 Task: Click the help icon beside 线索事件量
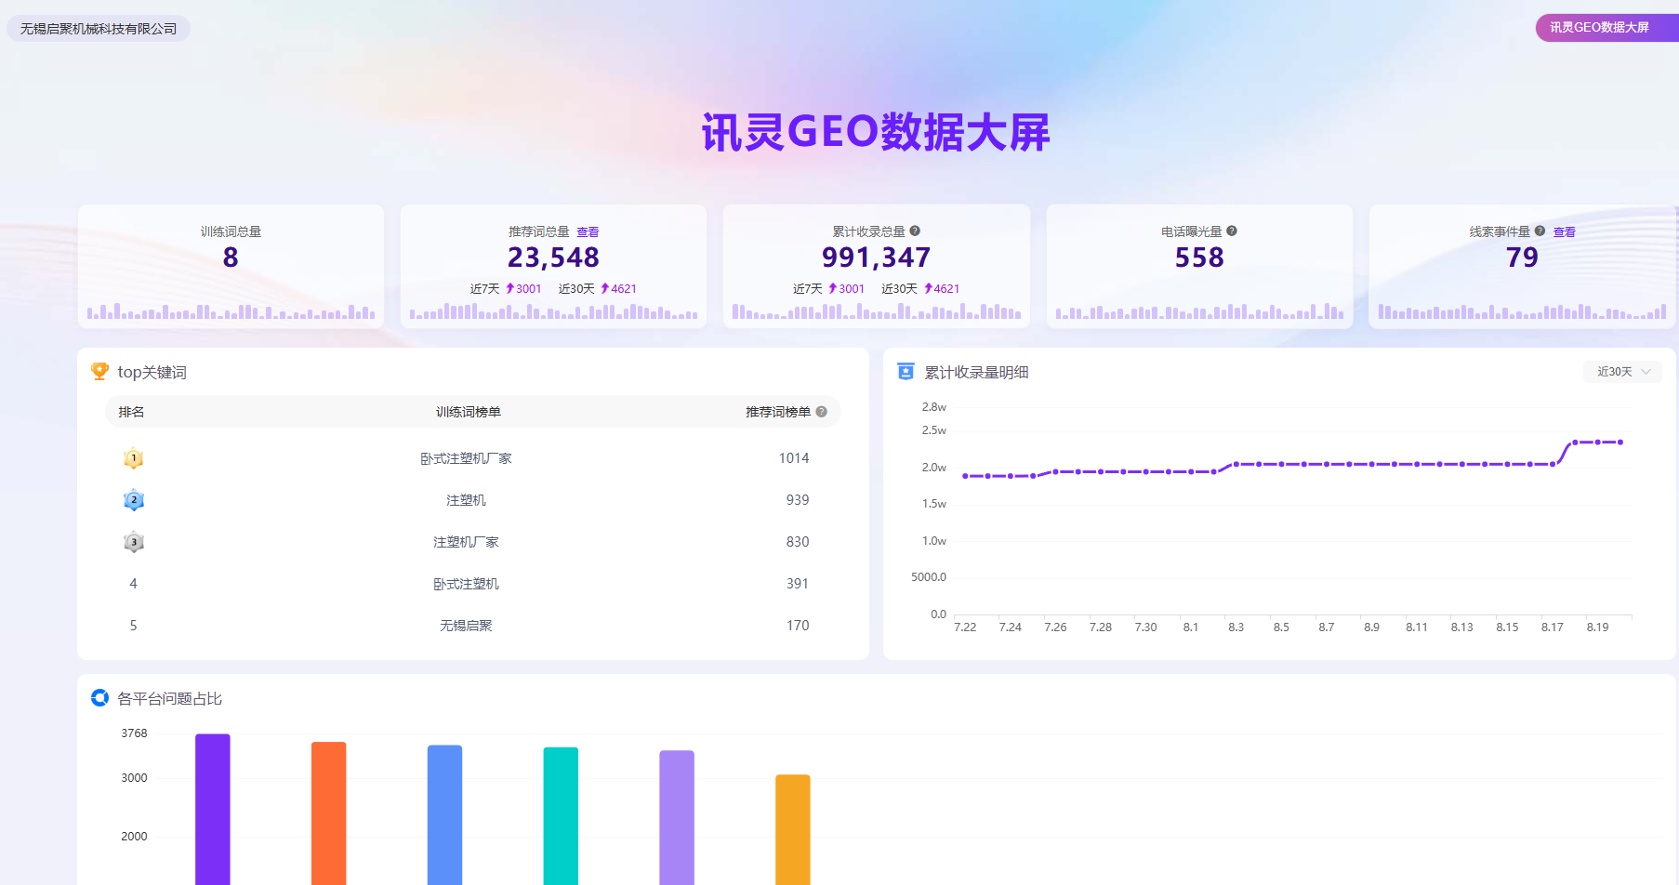[x=1540, y=231]
